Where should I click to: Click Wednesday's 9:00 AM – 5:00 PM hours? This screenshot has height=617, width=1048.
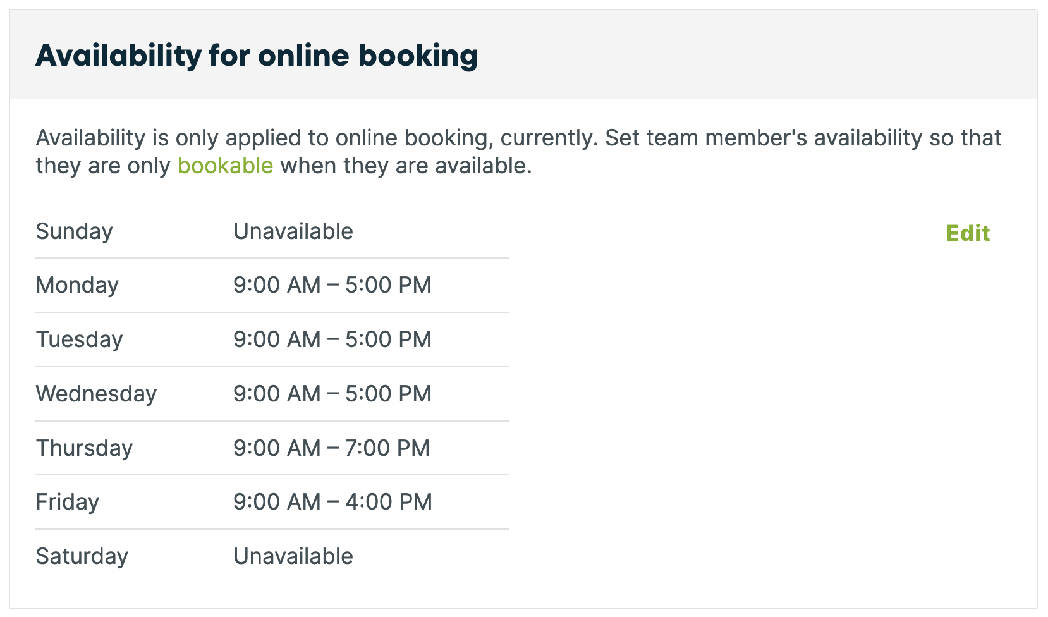[332, 394]
